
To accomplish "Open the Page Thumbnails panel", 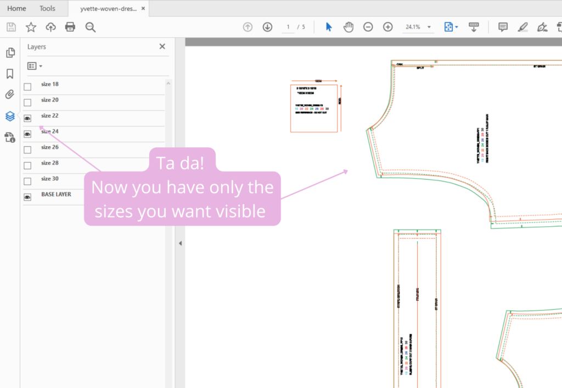I will click(x=10, y=52).
